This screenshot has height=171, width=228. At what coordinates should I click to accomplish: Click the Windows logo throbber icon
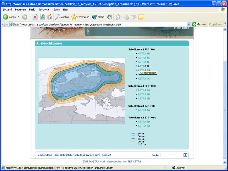[x=223, y=10]
